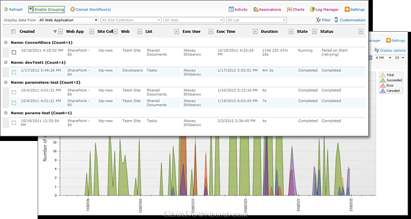This screenshot has width=411, height=219.
Task: Click the Cancel Workflow(s) icon
Action: click(x=72, y=9)
